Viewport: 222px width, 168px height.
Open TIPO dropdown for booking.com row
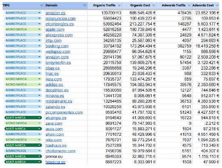(39, 46)
